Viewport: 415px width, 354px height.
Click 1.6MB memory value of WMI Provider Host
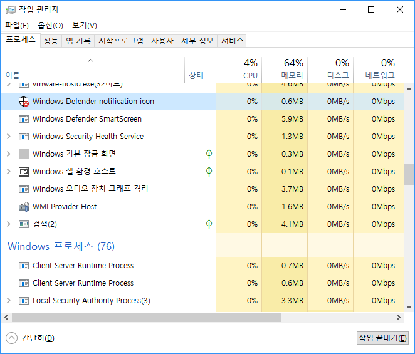pyautogui.click(x=292, y=207)
